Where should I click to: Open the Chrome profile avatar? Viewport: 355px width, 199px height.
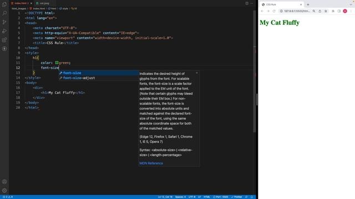click(345, 11)
